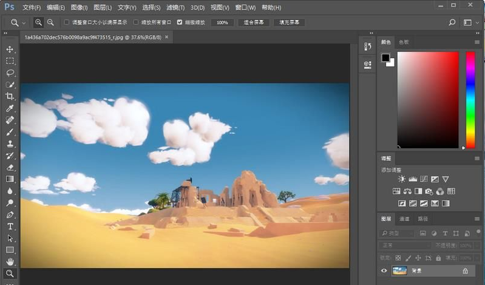Add a Photo Filter adjustment
The height and width of the screenshot is (285, 485).
coord(429,191)
